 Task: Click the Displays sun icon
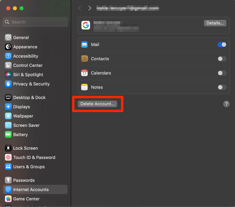[x=8, y=107]
